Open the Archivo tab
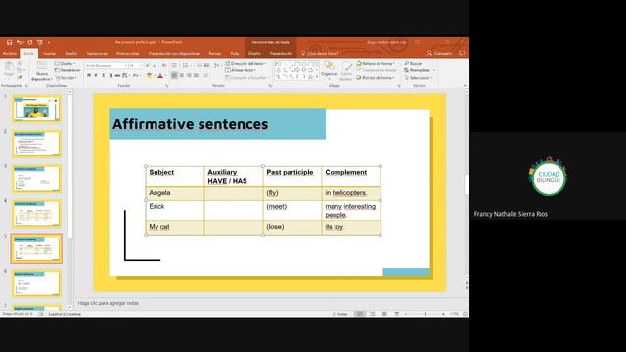 (x=9, y=54)
